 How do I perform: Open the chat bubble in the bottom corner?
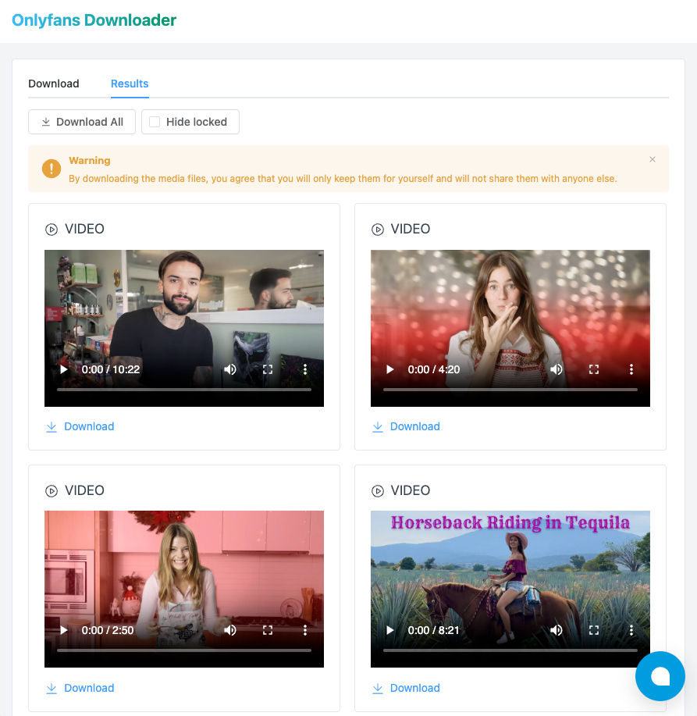pyautogui.click(x=660, y=676)
